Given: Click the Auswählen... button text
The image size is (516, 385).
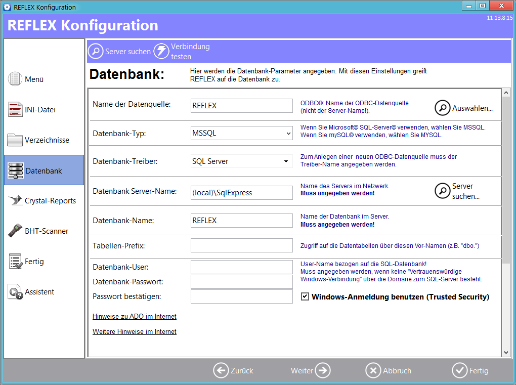Looking at the screenshot, I should 472,108.
